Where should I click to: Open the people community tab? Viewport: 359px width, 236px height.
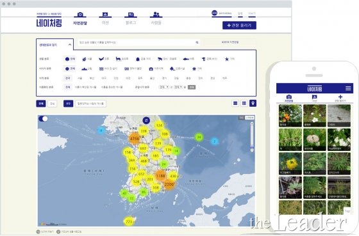tap(156, 19)
